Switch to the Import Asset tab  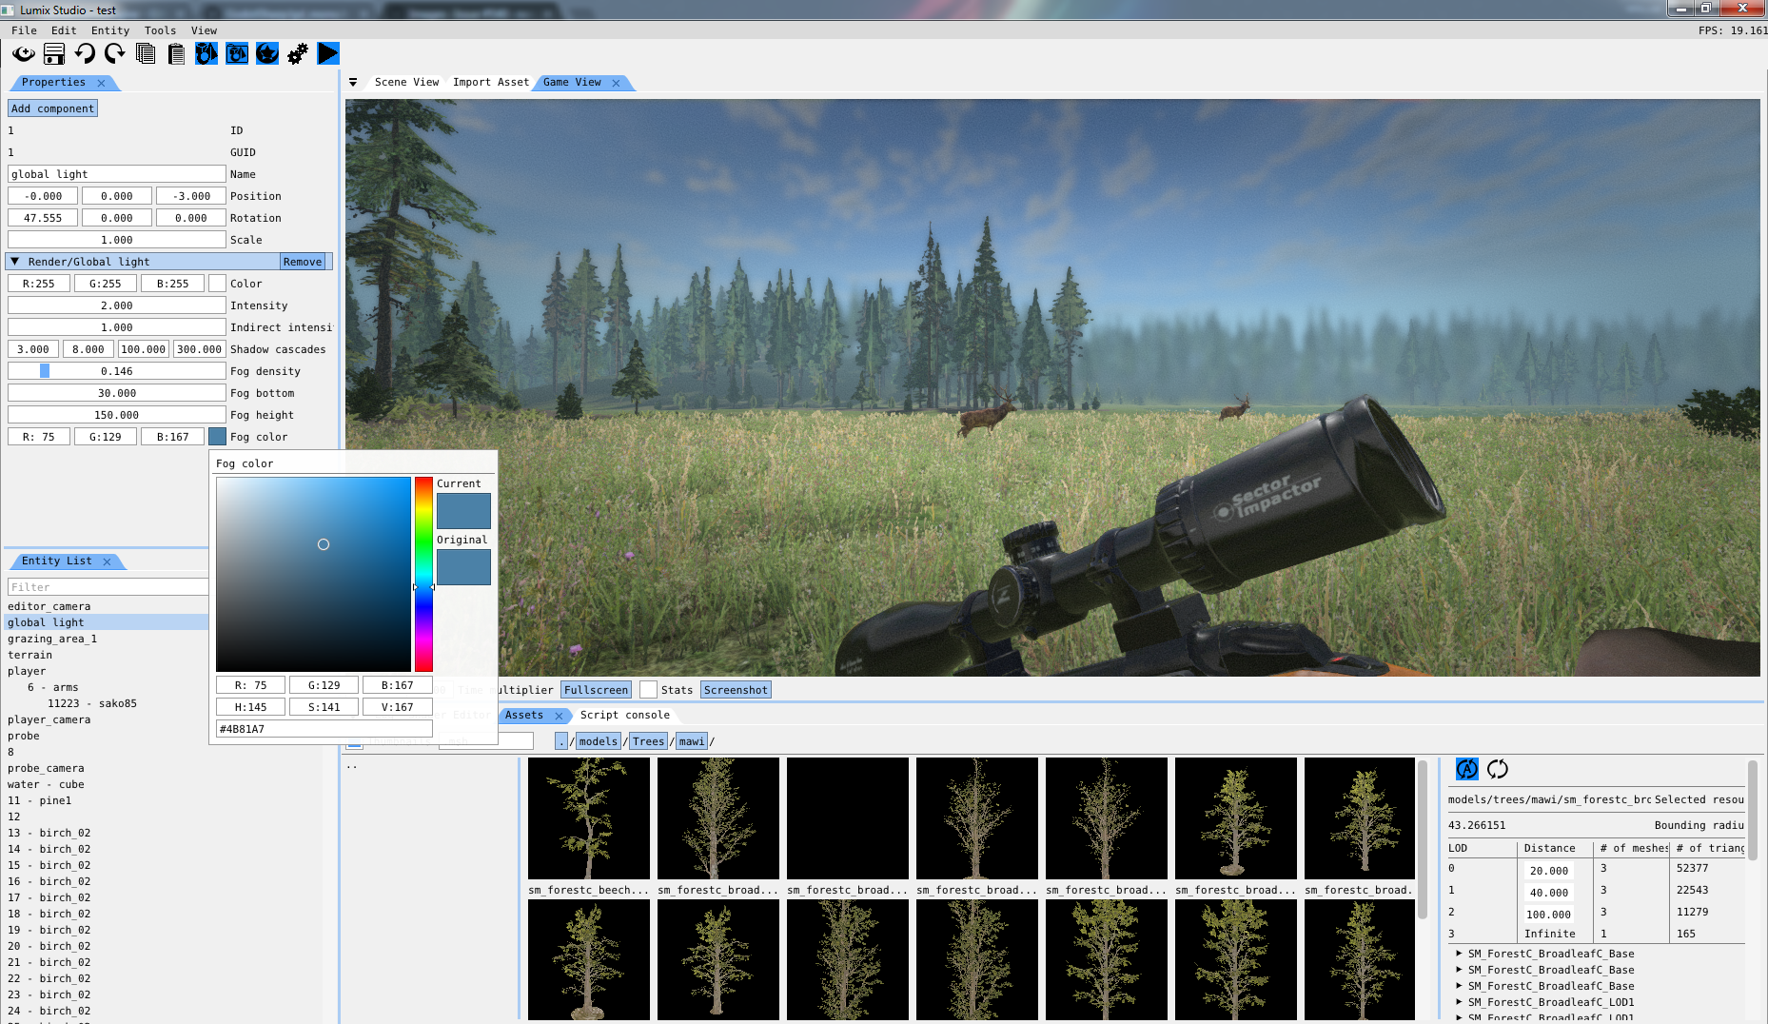[490, 83]
